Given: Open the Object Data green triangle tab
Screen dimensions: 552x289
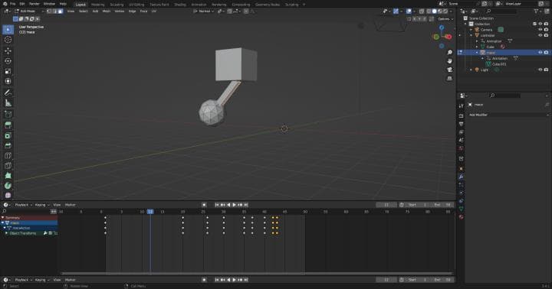Looking at the screenshot, I should [462, 209].
